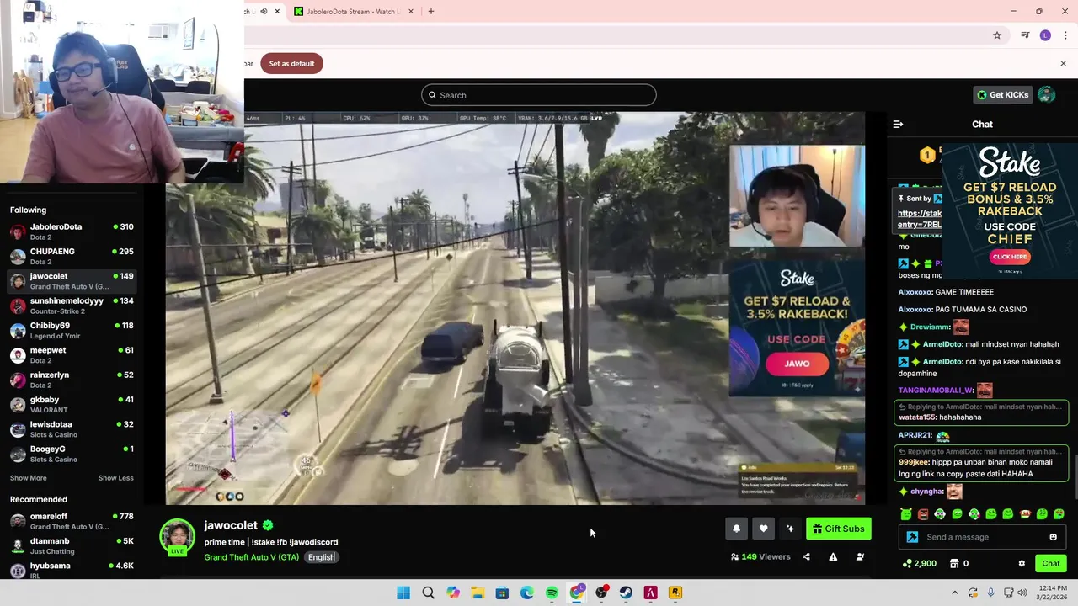The width and height of the screenshot is (1078, 606).
Task: Close the JaboleroDota Stream tab
Action: coord(411,11)
